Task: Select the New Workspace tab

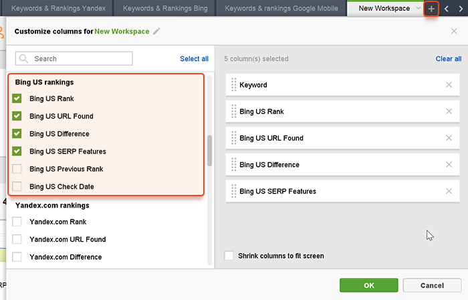Action: coord(384,8)
